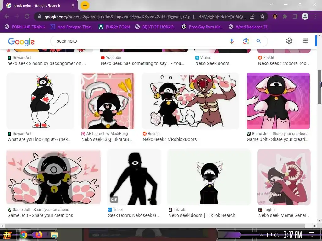Open the Chrome three-dot menu

[x=315, y=16]
